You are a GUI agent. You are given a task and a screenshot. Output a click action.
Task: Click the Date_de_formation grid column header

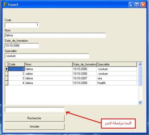click(85, 64)
